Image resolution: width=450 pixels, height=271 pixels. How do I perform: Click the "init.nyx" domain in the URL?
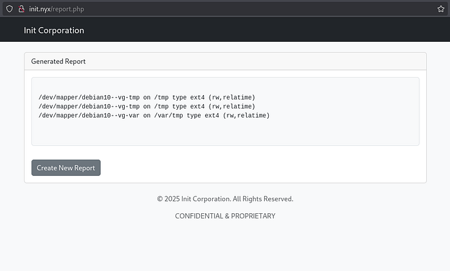click(x=40, y=8)
